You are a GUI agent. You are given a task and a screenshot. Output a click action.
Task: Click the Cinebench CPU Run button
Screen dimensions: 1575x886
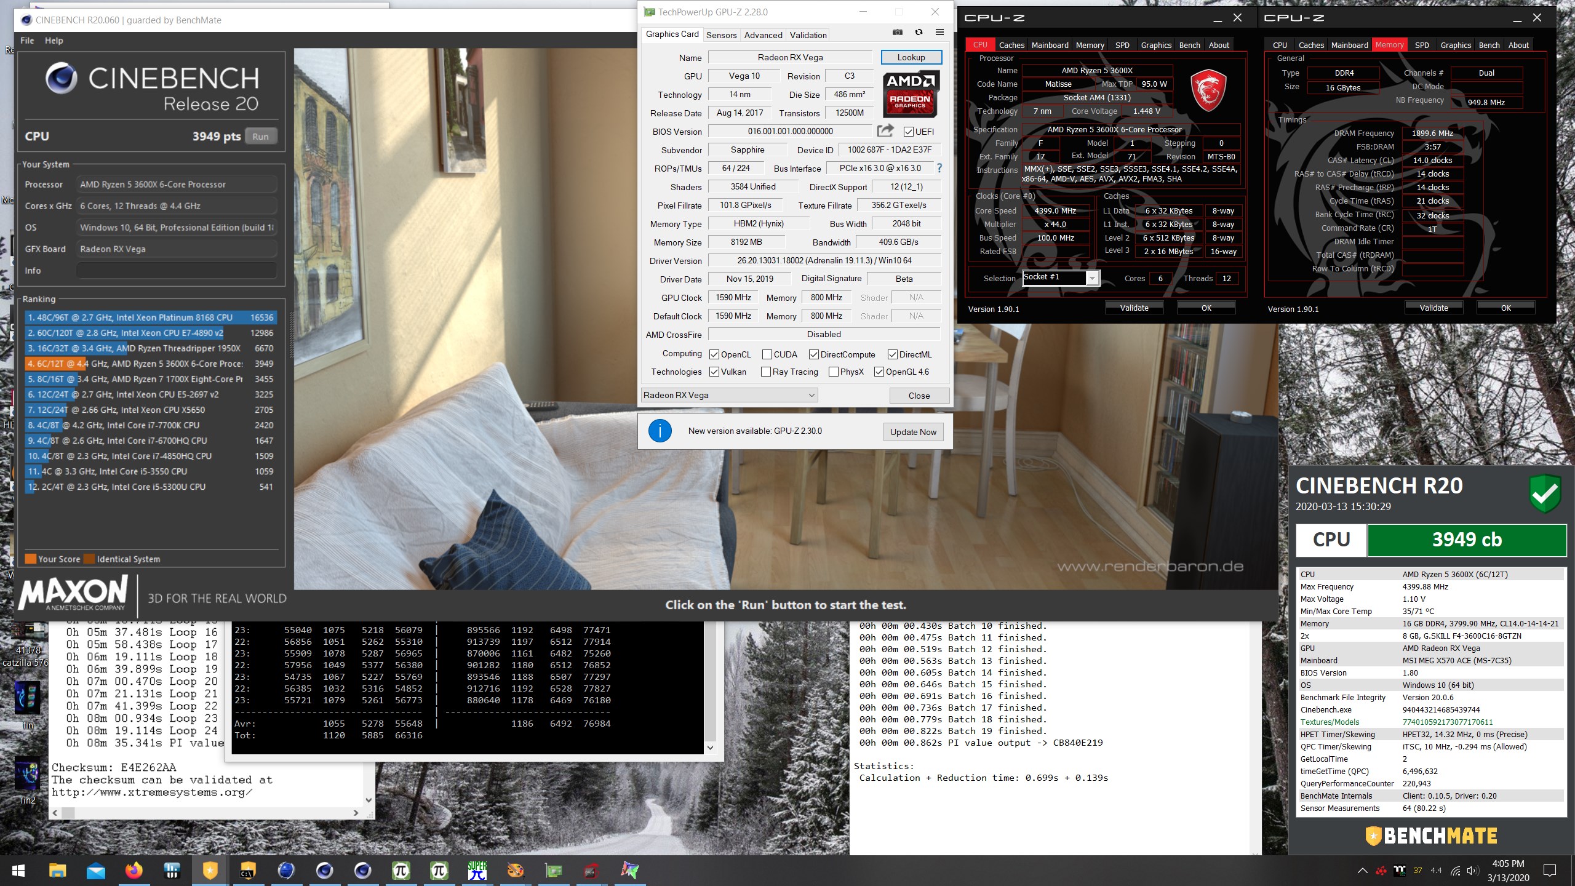coord(260,137)
